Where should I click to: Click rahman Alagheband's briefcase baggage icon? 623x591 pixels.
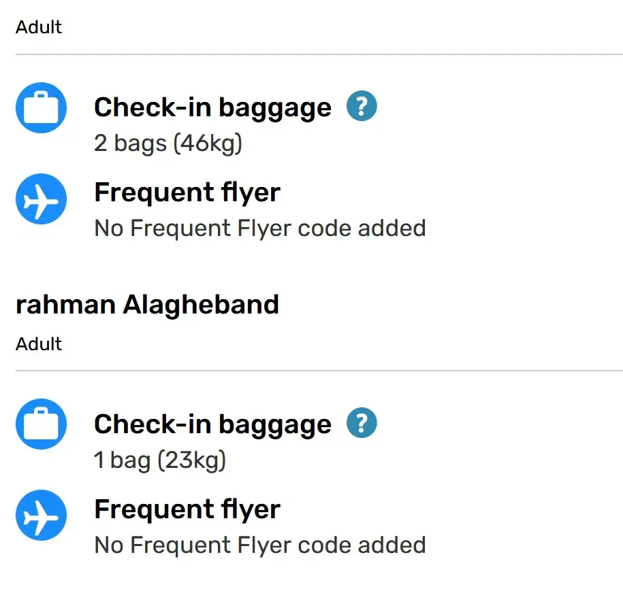click(x=41, y=424)
